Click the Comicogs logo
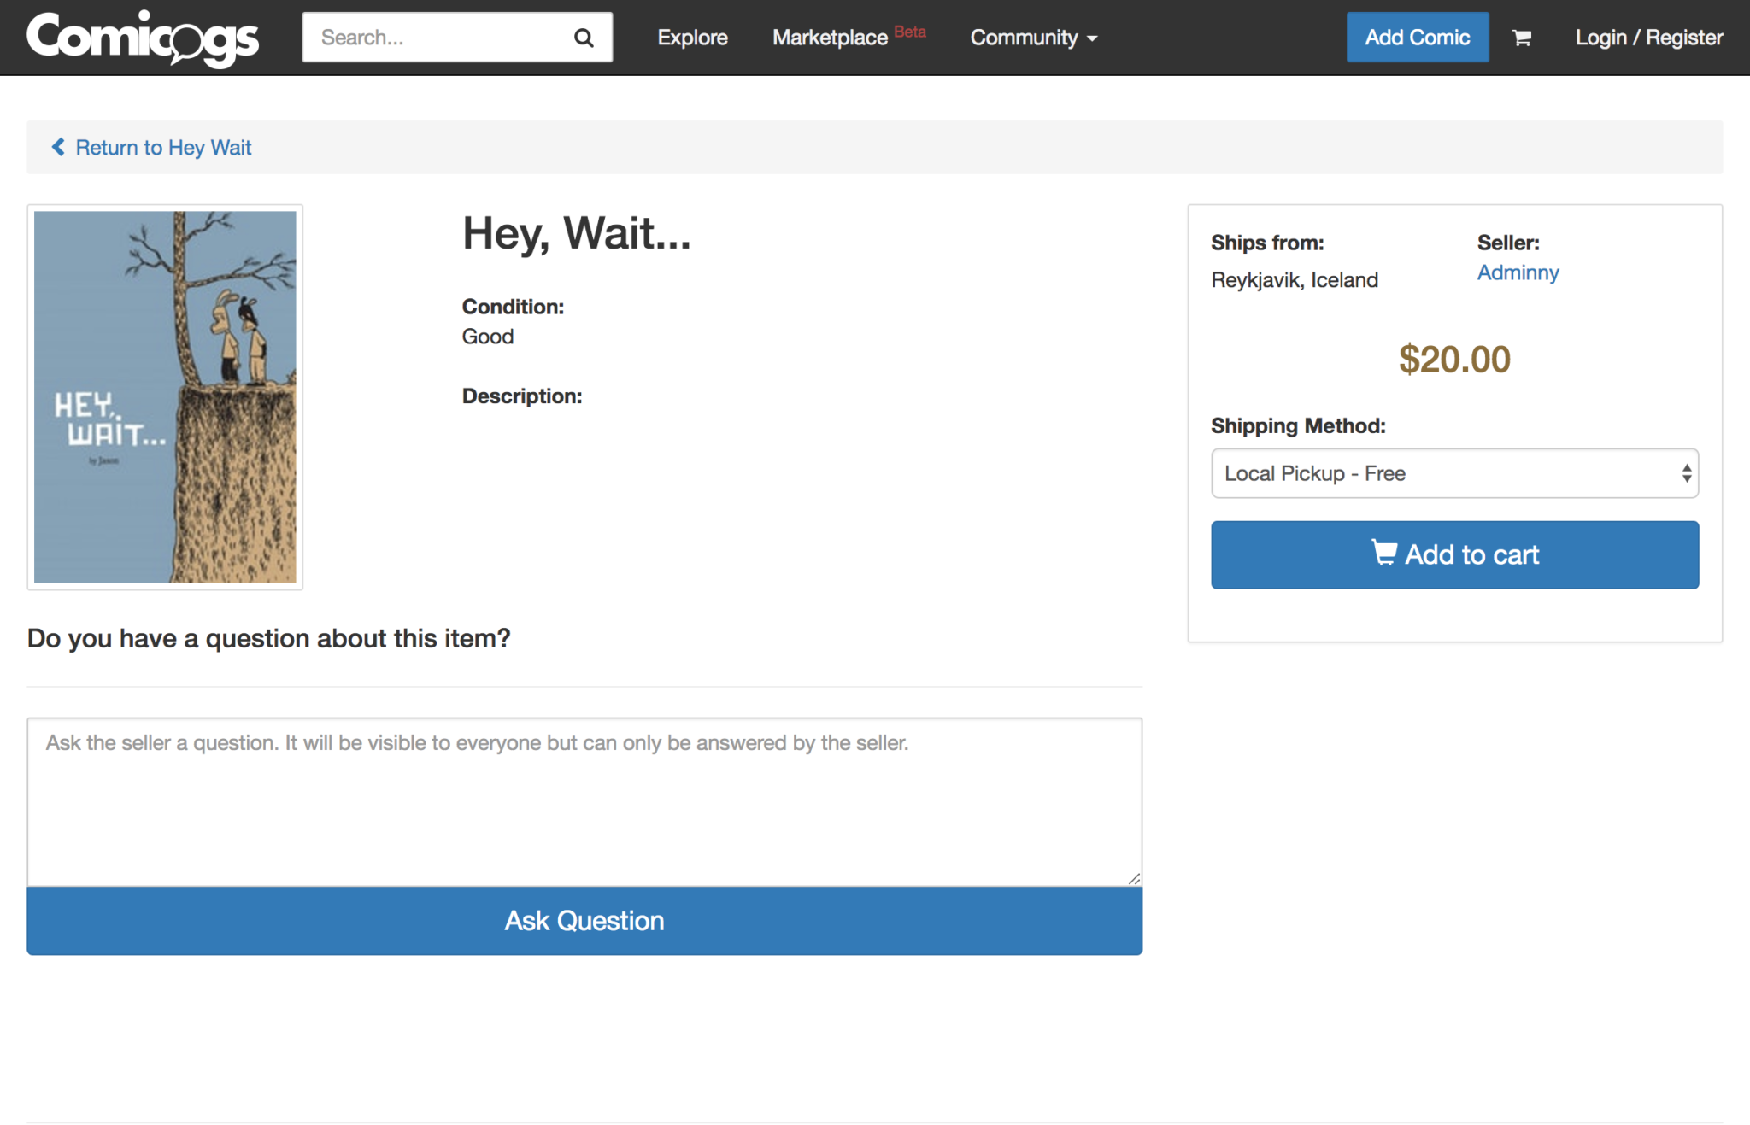This screenshot has width=1750, height=1125. click(142, 37)
